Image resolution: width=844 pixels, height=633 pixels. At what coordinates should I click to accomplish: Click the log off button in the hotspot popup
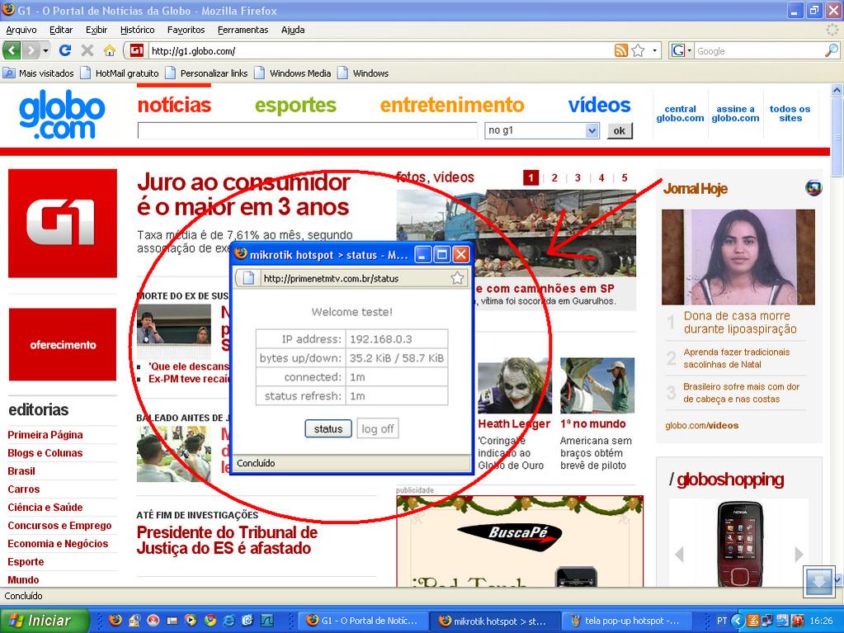pyautogui.click(x=378, y=429)
